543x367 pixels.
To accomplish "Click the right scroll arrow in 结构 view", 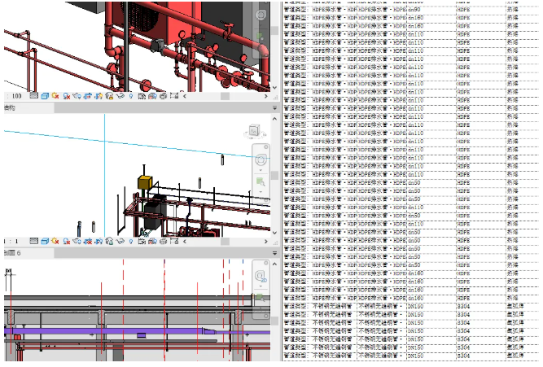I will (266, 242).
